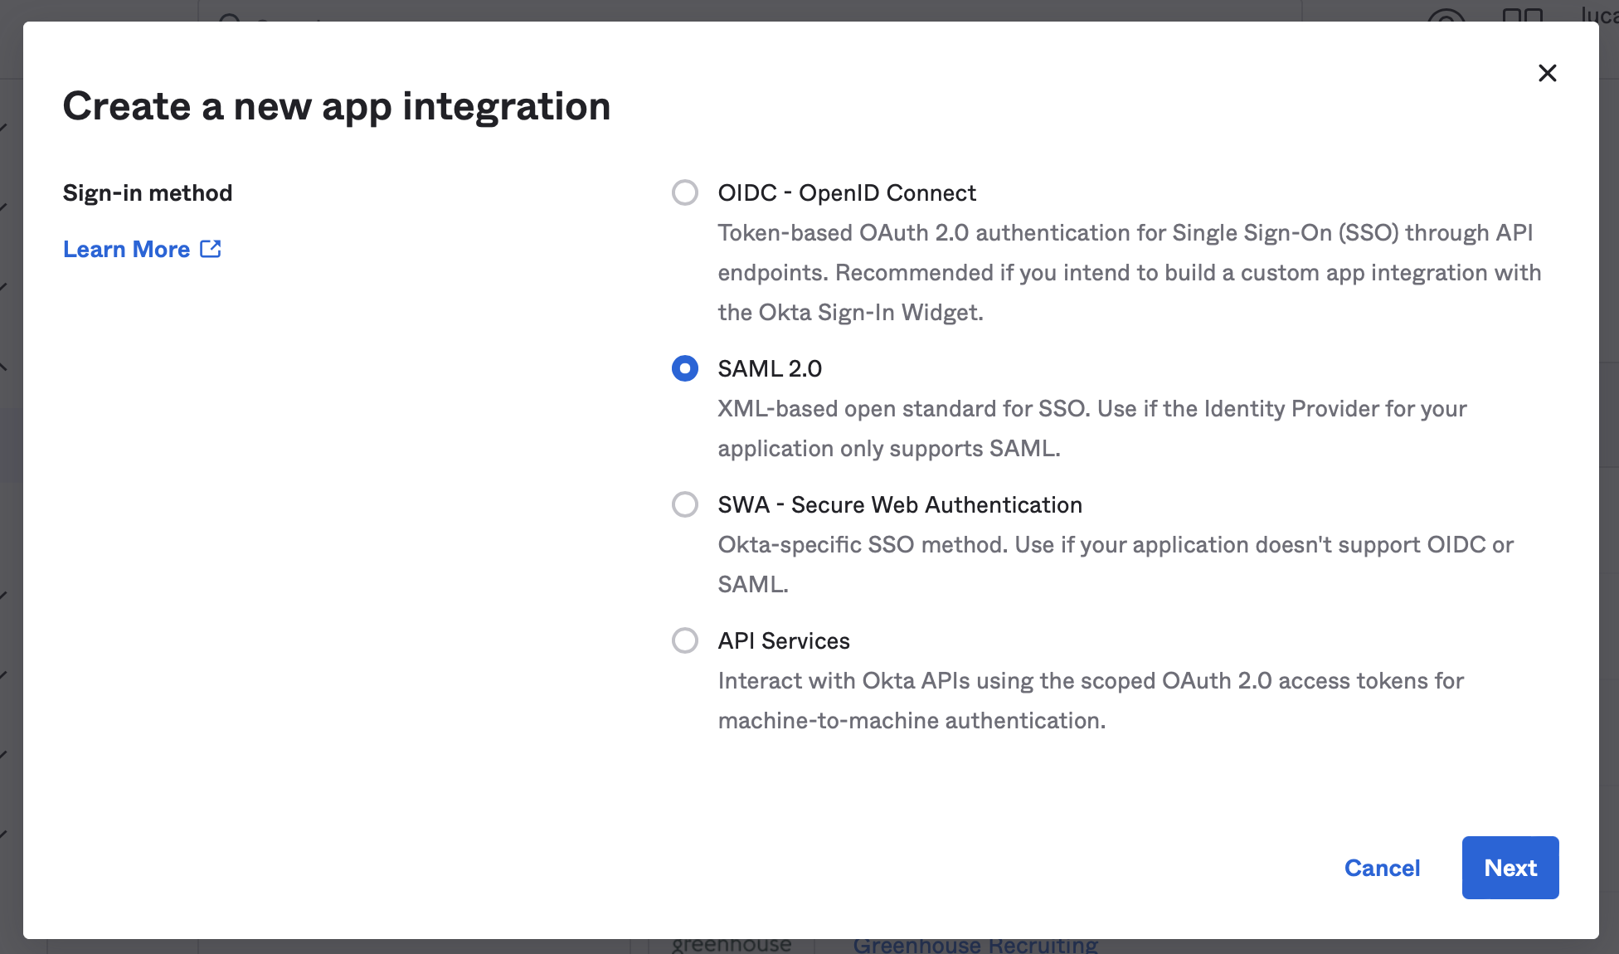Image resolution: width=1619 pixels, height=954 pixels.
Task: Select the OIDC - OpenID Connect sign-in method
Action: tap(684, 192)
